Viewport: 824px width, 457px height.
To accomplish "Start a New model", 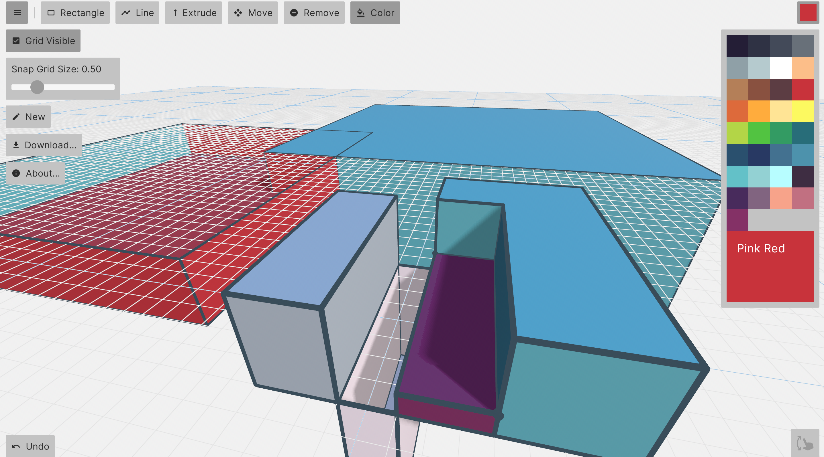I will point(28,117).
